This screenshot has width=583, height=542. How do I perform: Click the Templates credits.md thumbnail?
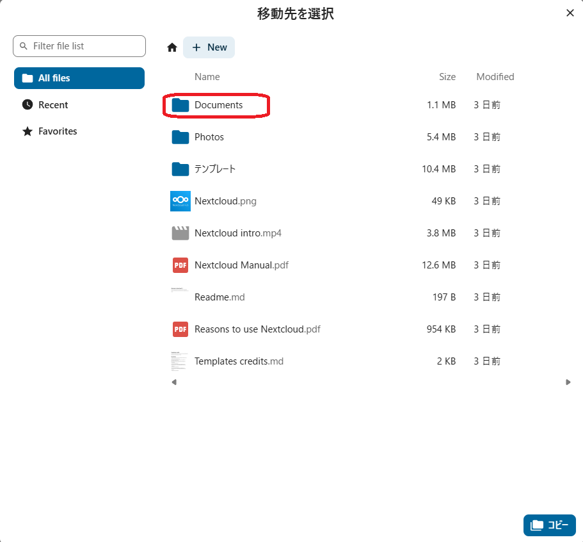tap(180, 361)
